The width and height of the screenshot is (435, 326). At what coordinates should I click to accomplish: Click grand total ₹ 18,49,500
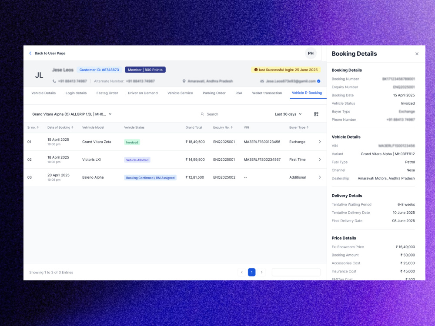195,142
